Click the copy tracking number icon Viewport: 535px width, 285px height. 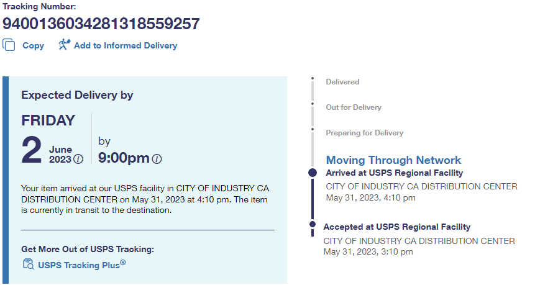9,45
